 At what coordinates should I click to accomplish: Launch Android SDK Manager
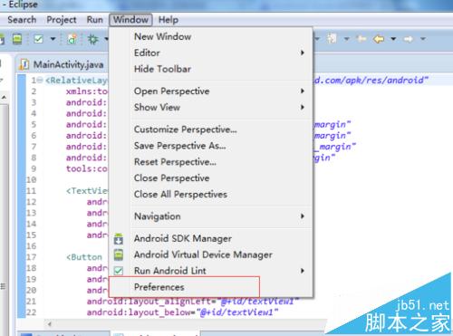pyautogui.click(x=211, y=238)
